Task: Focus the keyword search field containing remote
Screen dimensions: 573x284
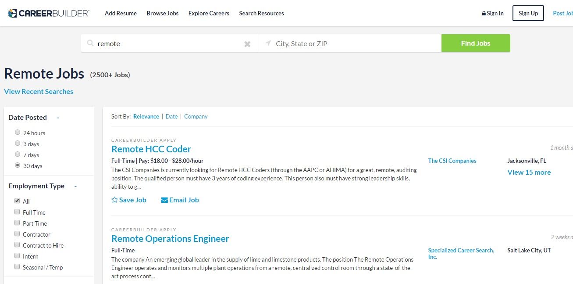Action: pos(169,43)
